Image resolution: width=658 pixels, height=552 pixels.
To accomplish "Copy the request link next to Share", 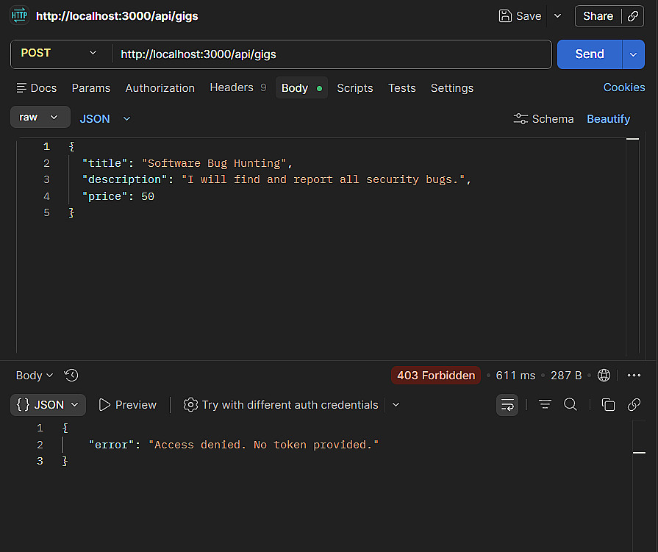I will (x=632, y=16).
